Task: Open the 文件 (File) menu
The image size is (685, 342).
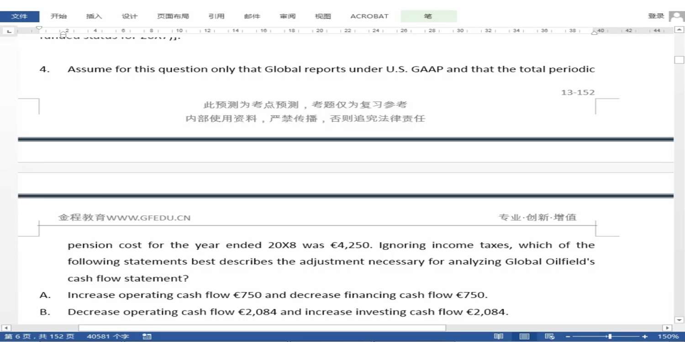Action: tap(19, 16)
